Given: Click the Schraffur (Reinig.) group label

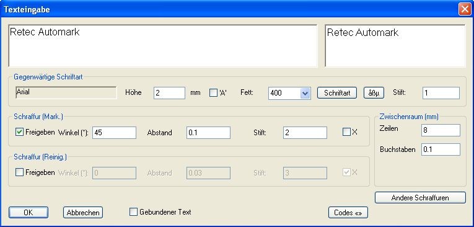Looking at the screenshot, I should click(40, 157).
